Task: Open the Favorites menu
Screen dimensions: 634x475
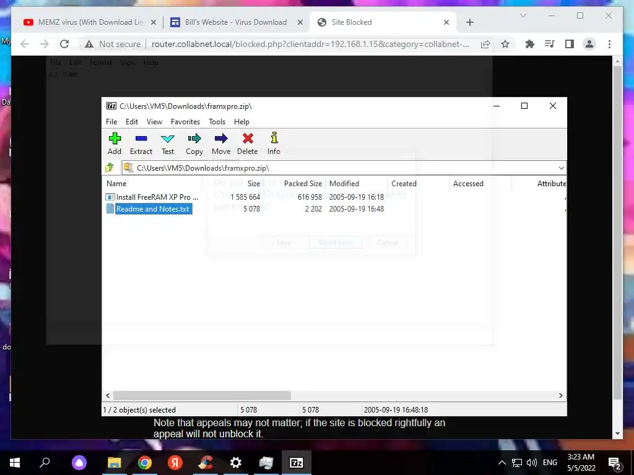Action: pos(185,122)
